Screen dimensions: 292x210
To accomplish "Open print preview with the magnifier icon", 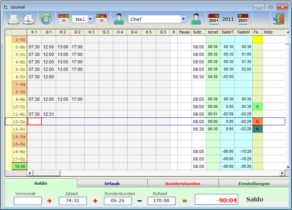I will pyautogui.click(x=28, y=19).
